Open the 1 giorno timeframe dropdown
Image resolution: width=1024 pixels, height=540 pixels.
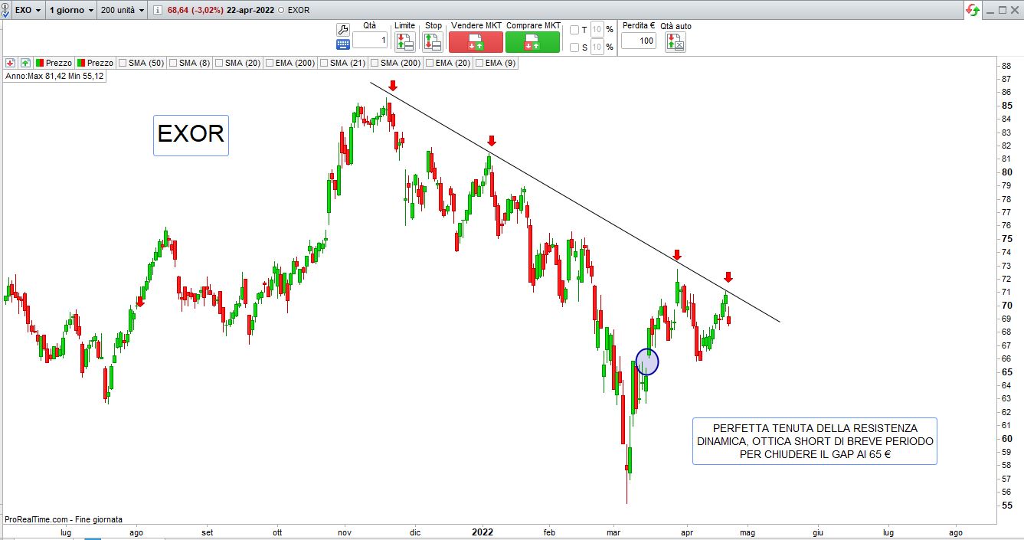(x=72, y=11)
